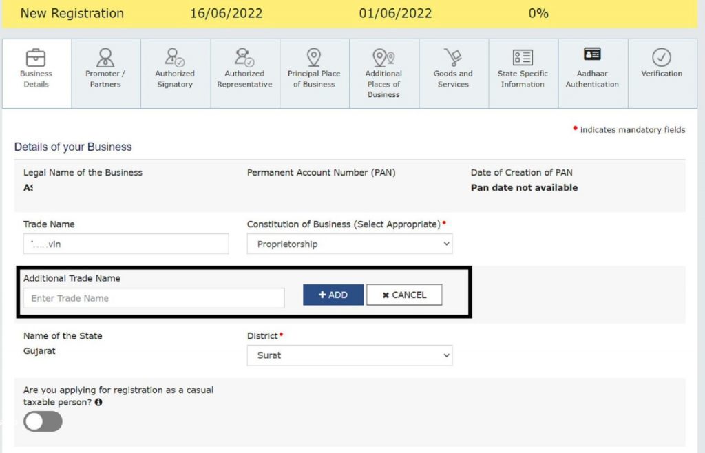Image resolution: width=705 pixels, height=453 pixels.
Task: Select Additional Places of Business icon
Action: [383, 56]
